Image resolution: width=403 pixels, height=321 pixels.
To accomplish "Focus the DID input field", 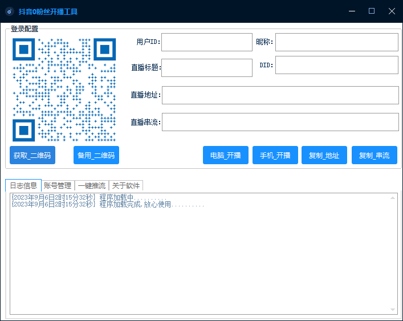I will (337, 65).
